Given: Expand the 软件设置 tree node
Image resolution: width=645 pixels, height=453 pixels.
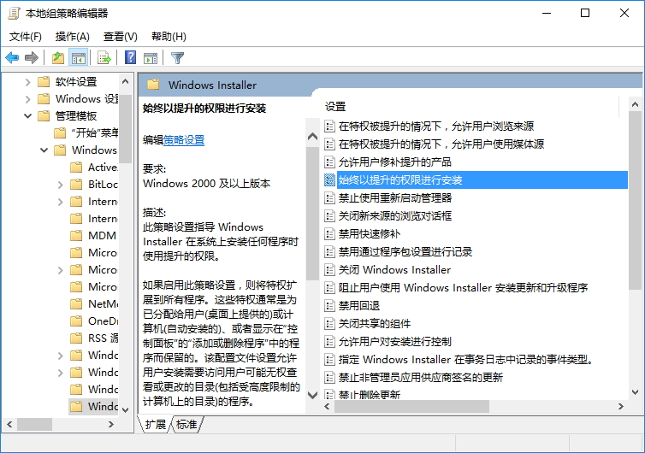Looking at the screenshot, I should click(27, 82).
